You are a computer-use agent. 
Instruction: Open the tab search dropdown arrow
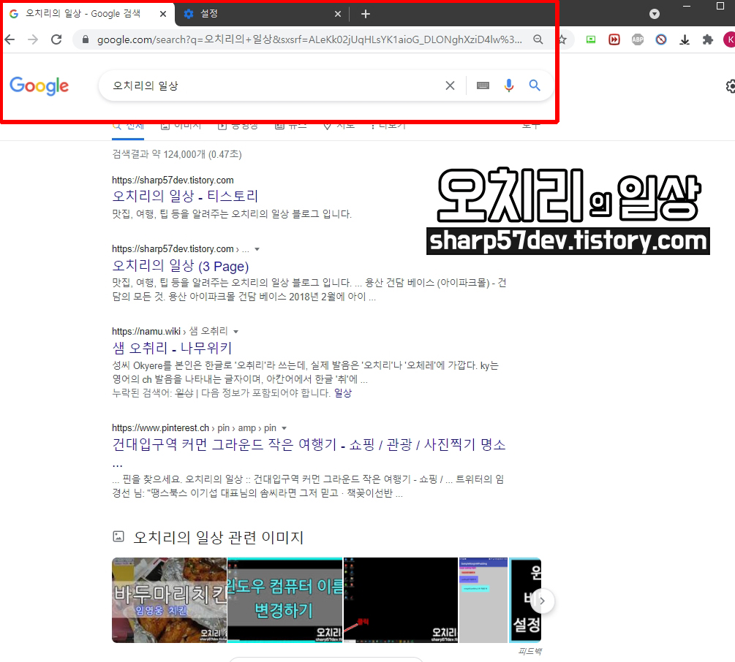(x=655, y=14)
